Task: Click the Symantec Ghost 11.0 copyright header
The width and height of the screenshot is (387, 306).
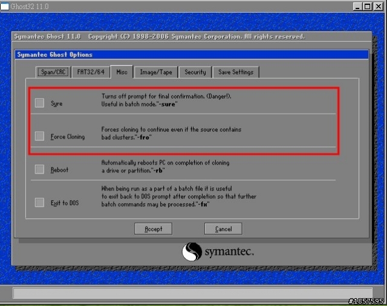Action: pyautogui.click(x=160, y=36)
